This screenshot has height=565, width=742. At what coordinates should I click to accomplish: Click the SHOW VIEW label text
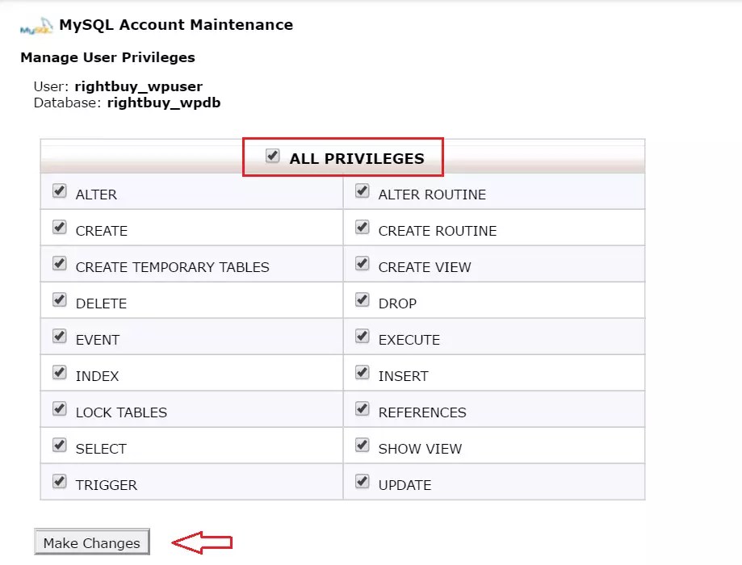(x=420, y=449)
